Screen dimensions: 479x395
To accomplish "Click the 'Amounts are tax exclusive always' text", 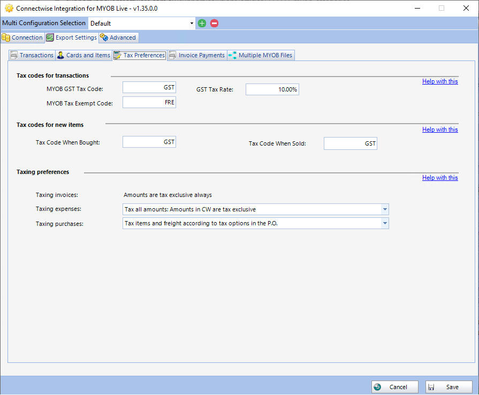I will (x=168, y=195).
